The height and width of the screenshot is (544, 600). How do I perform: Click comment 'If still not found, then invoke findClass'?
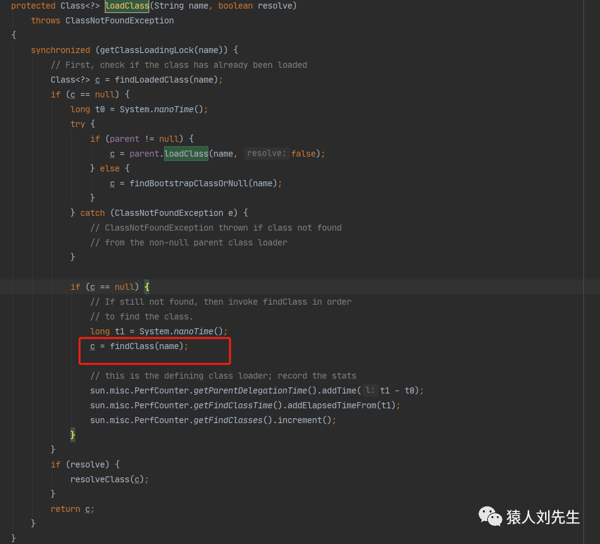pyautogui.click(x=221, y=302)
